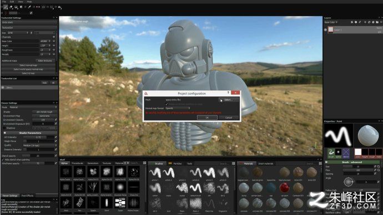The width and height of the screenshot is (383, 215).
Task: Adjust the AO Intensity slider
Action: pos(39,137)
